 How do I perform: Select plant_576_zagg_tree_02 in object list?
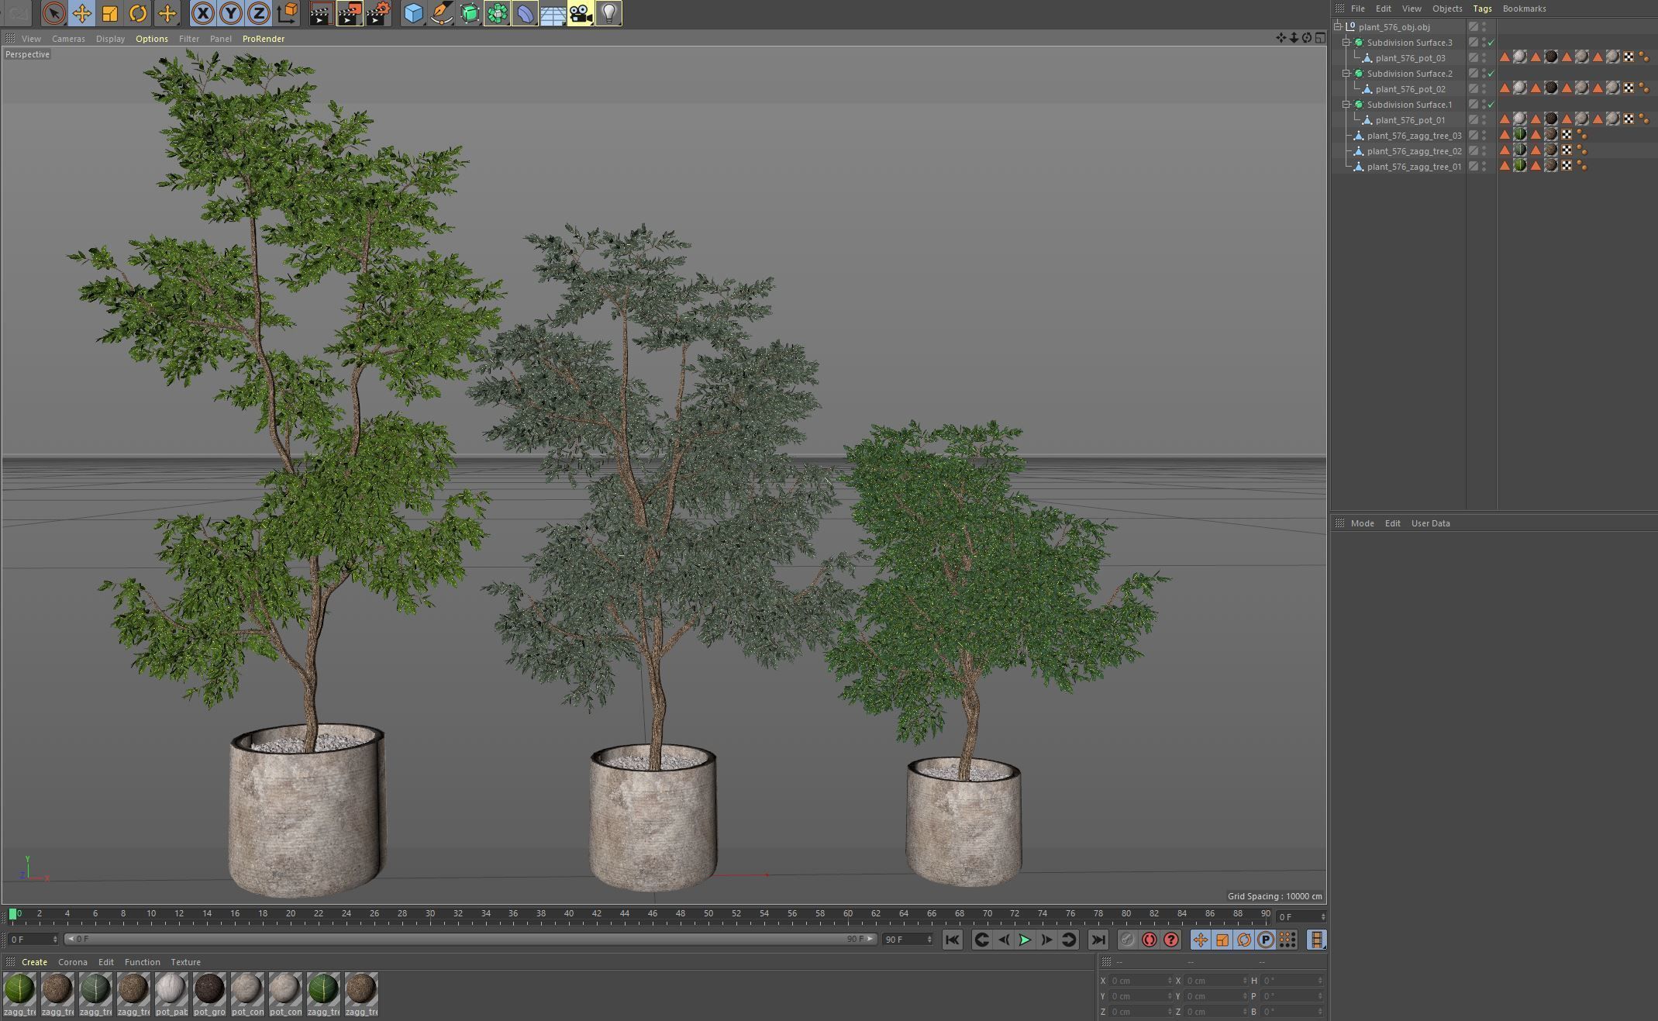pyautogui.click(x=1414, y=151)
